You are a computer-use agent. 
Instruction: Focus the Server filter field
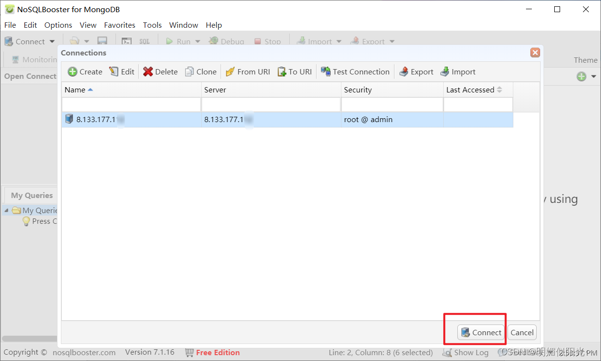tap(271, 104)
